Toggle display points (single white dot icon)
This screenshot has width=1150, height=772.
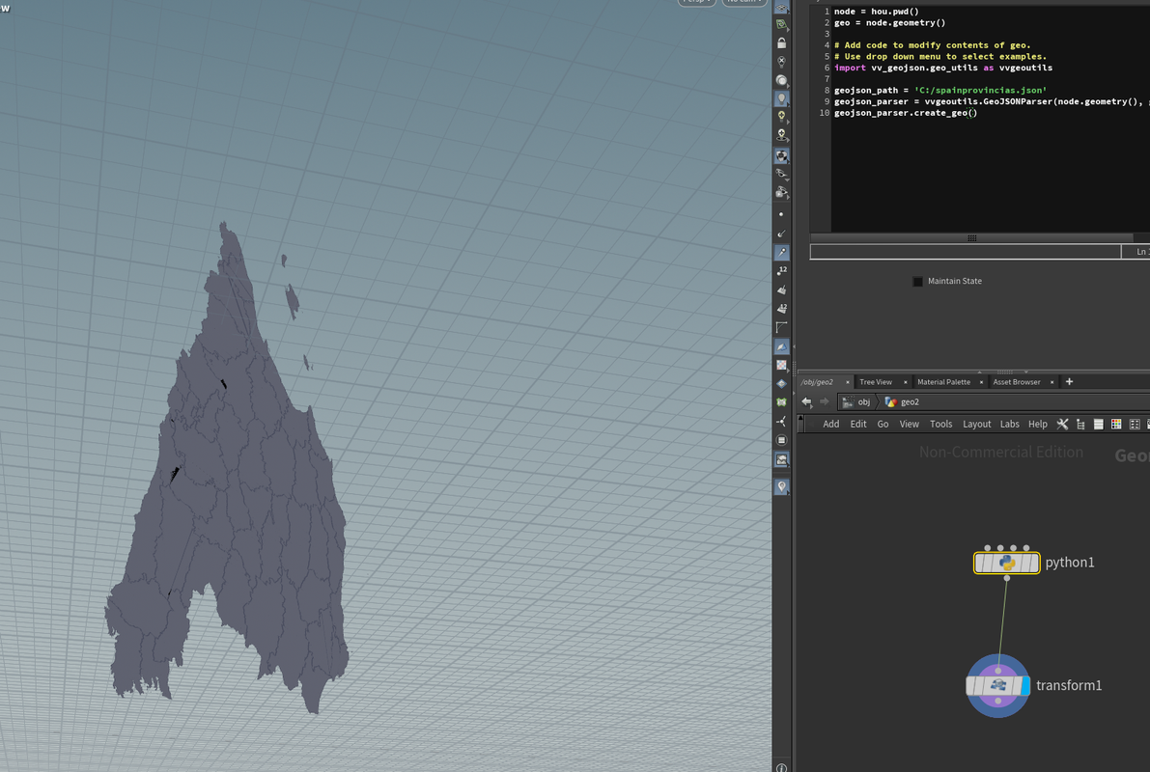(x=782, y=214)
